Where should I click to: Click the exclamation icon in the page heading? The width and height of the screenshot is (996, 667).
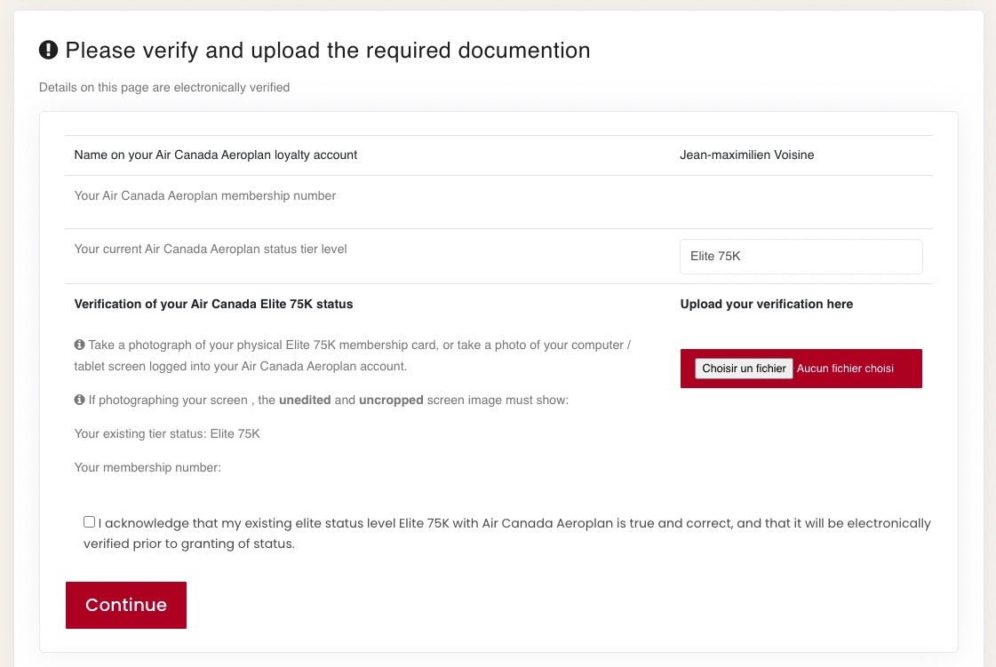(x=49, y=51)
